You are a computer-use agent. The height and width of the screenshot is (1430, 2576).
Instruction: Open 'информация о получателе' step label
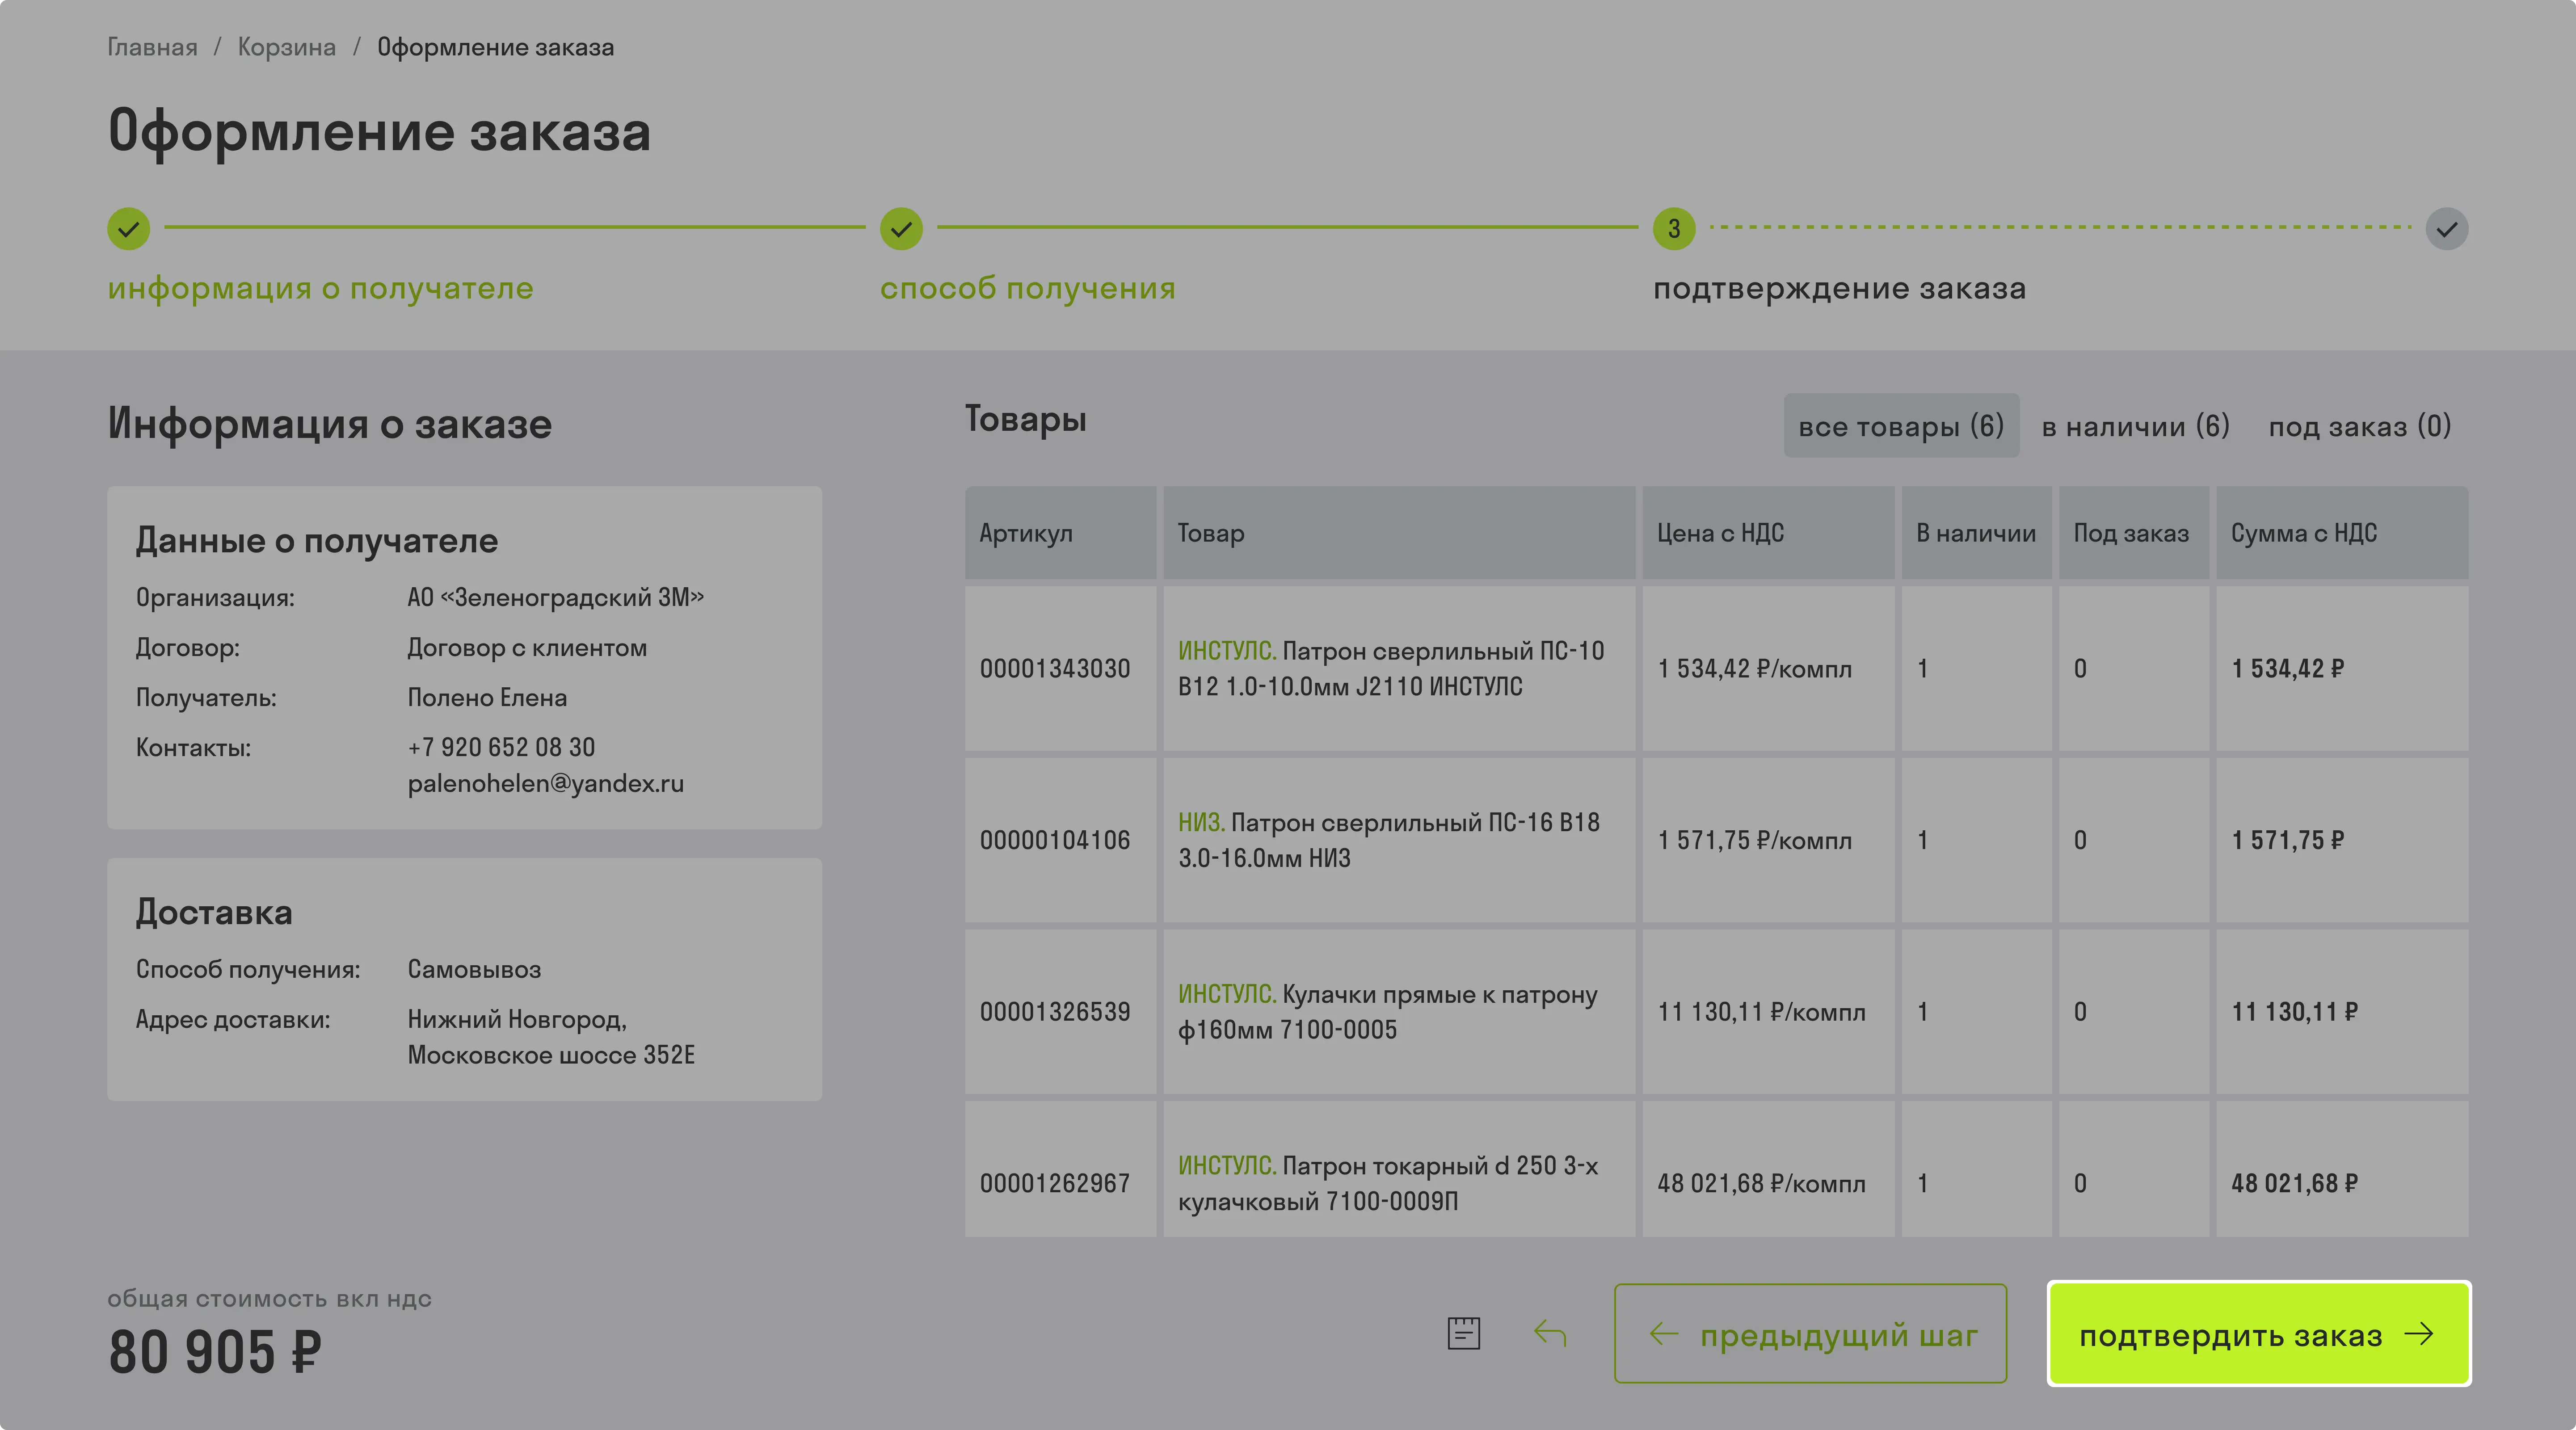click(x=321, y=288)
